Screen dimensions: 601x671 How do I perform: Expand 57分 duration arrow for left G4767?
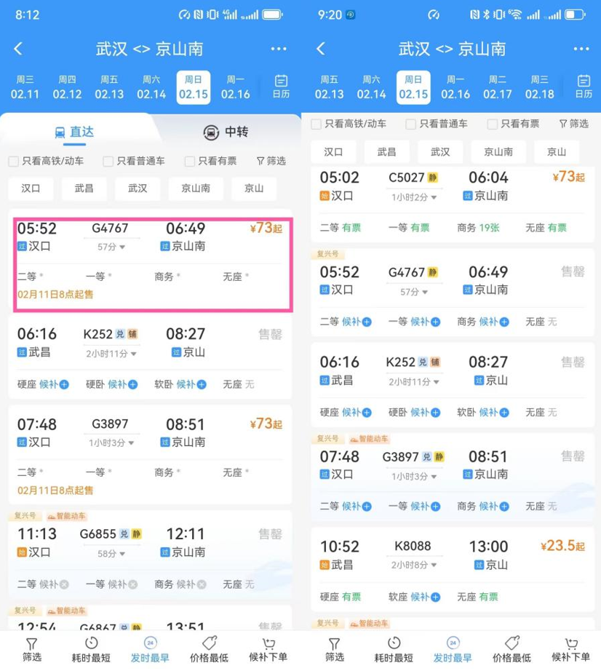point(122,247)
